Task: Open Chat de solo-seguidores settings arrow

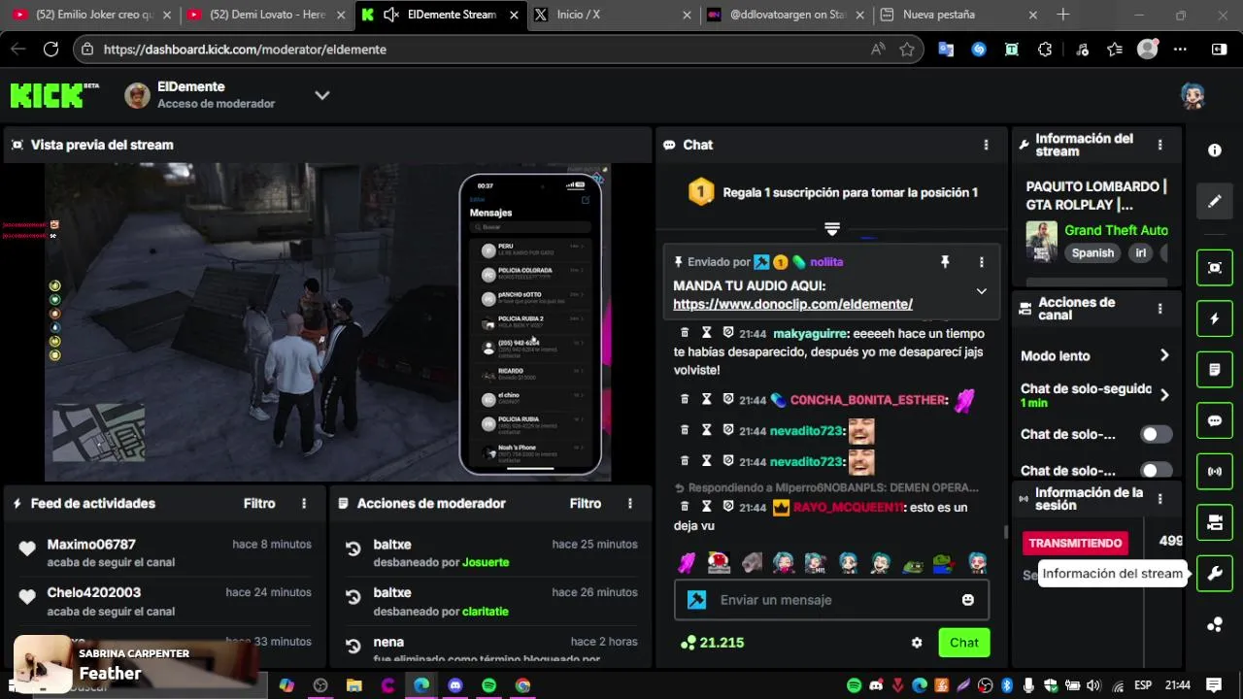Action: click(x=1164, y=394)
